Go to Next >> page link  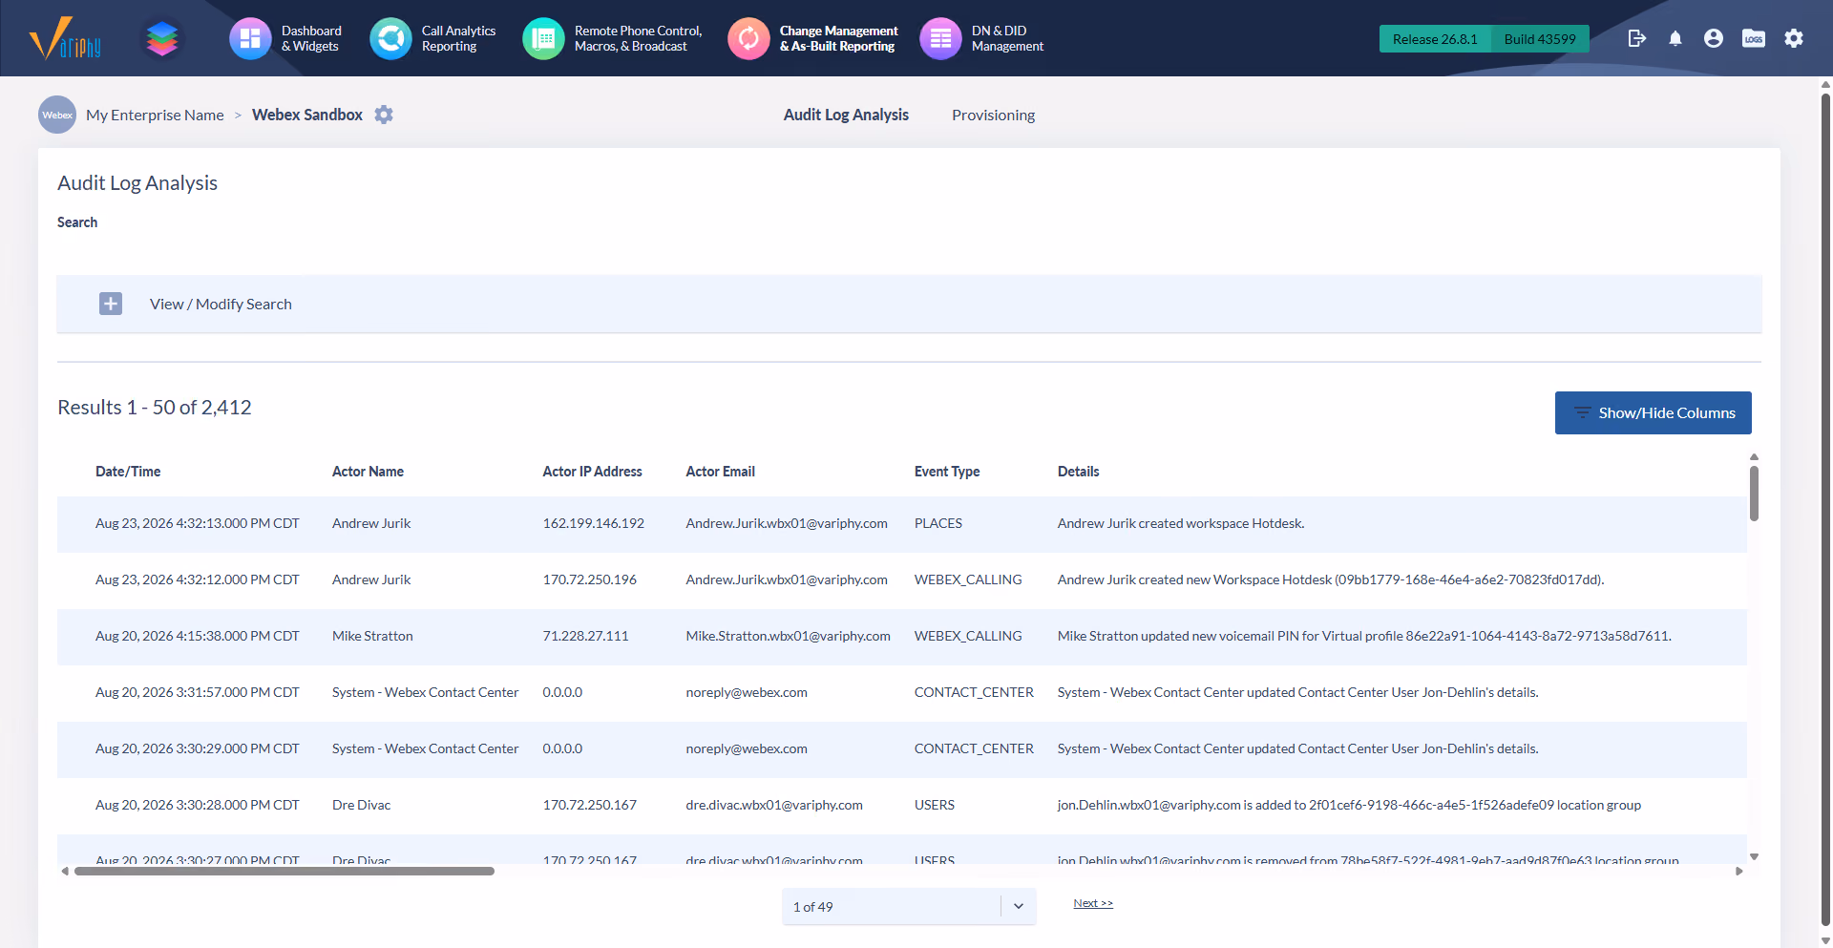[1093, 903]
